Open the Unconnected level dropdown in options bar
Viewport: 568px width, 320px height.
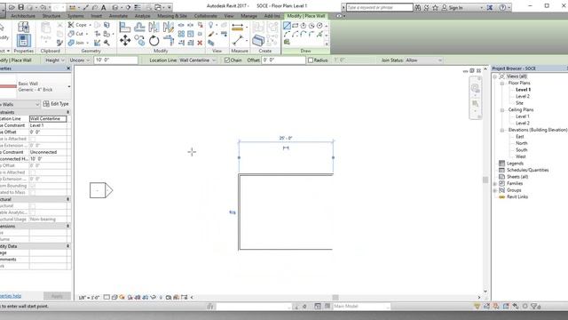[79, 60]
